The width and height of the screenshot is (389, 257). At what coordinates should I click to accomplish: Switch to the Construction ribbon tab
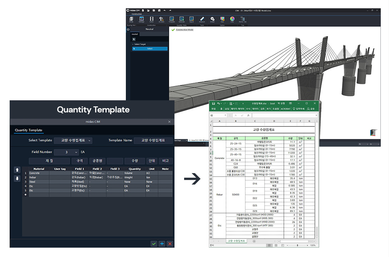click(x=137, y=14)
